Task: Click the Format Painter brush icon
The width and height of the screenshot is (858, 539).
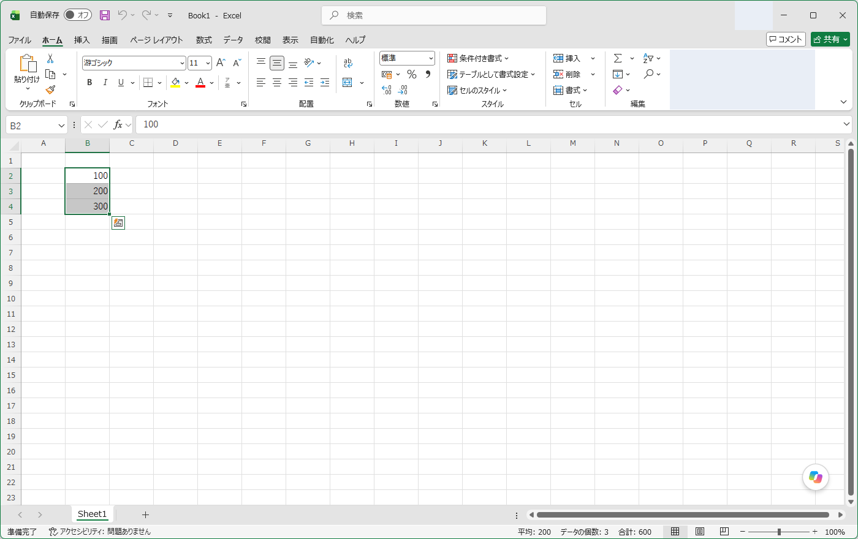Action: (50, 90)
